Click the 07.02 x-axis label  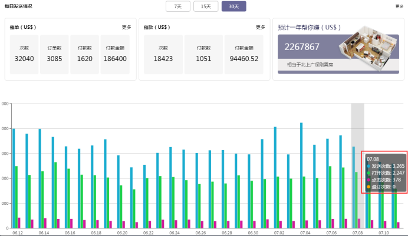click(x=279, y=233)
